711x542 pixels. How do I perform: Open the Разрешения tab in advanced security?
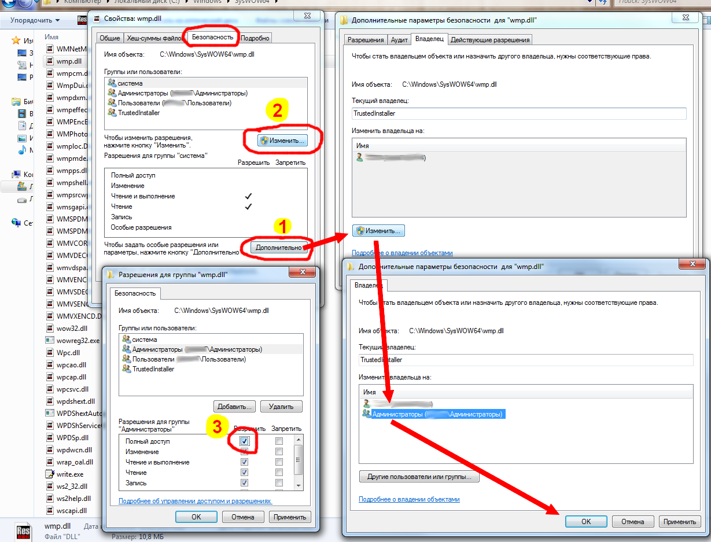(x=365, y=40)
